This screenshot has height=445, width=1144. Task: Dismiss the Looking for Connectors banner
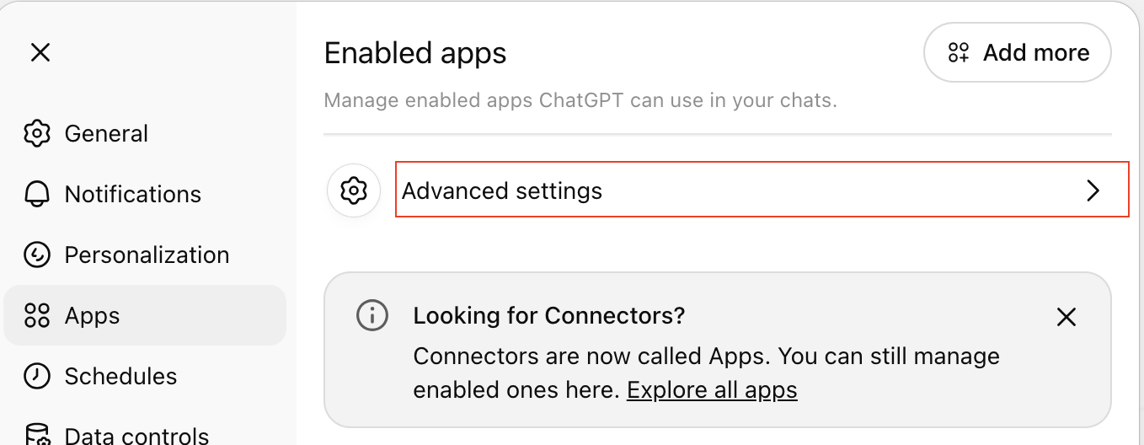1066,317
